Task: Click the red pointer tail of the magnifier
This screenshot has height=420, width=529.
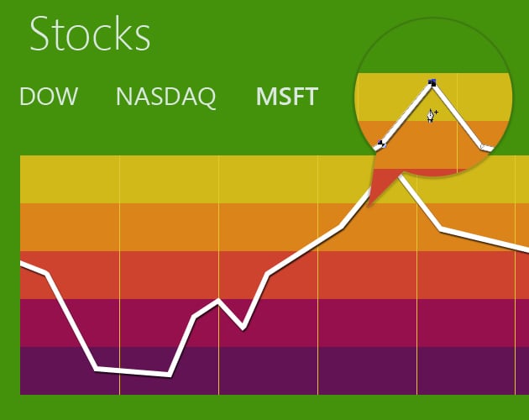Action: pos(380,186)
